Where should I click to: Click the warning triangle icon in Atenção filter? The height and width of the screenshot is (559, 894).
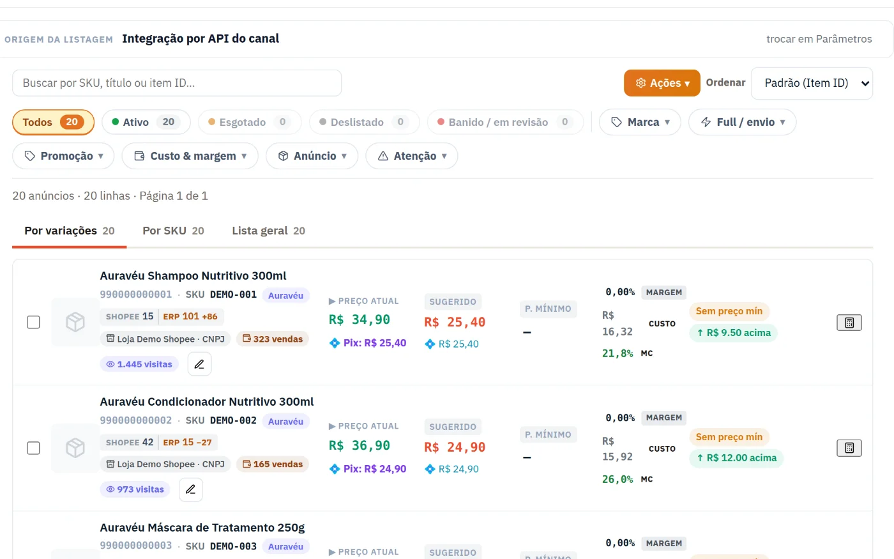point(383,156)
